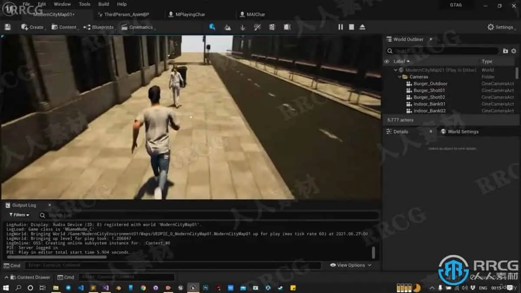Switch to the MPlayingChar tab

pyautogui.click(x=190, y=14)
